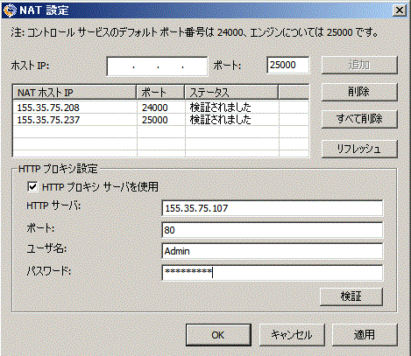Select row 155.35.75.208
This screenshot has height=356, width=411.
point(160,108)
